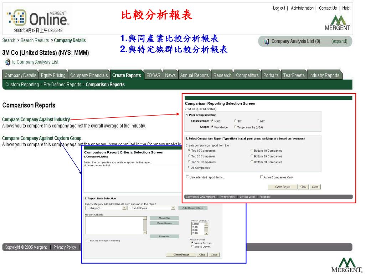Open the Competitors tab
Viewport: 365px width, 274px height.
tap(247, 75)
